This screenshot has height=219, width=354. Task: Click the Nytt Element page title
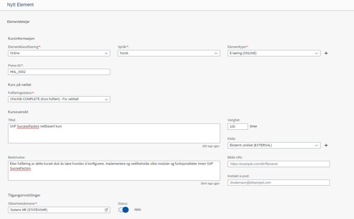pyautogui.click(x=20, y=4)
